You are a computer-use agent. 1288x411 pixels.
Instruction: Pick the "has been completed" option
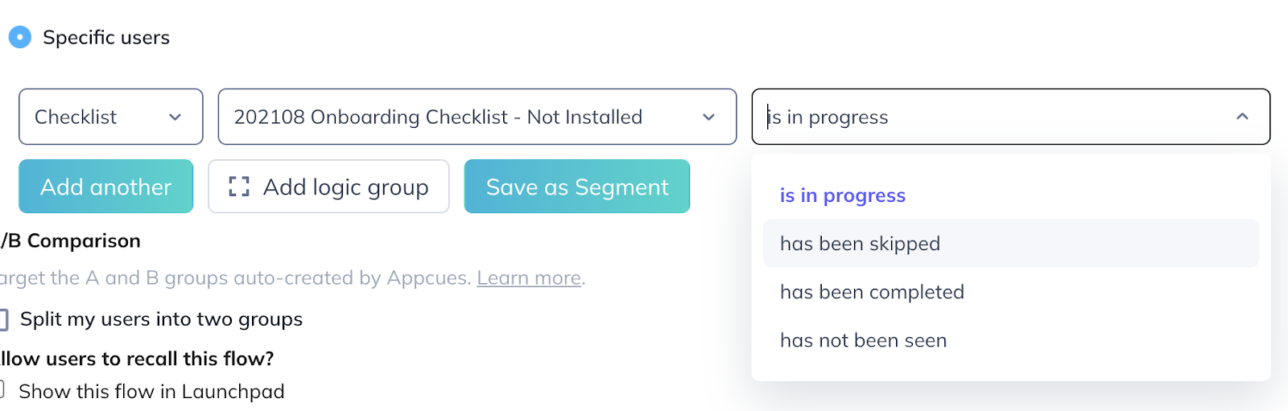coord(872,292)
